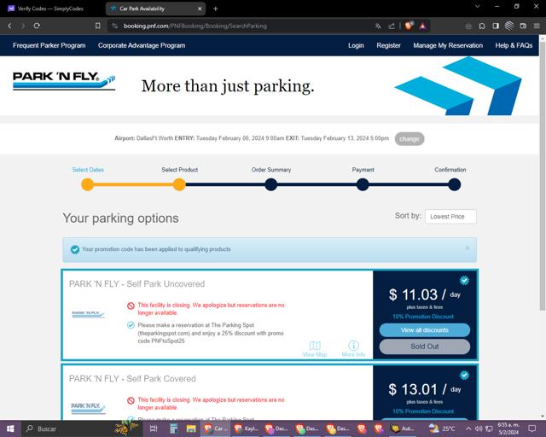Open Task View in the taskbar
Image resolution: width=546 pixels, height=437 pixels.
tap(154, 428)
